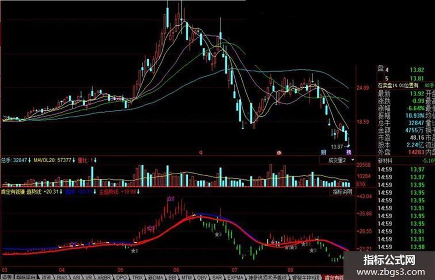Click the 06 month label on time axis
Image resolution: width=435 pixels, height=280 pixels.
click(176, 270)
